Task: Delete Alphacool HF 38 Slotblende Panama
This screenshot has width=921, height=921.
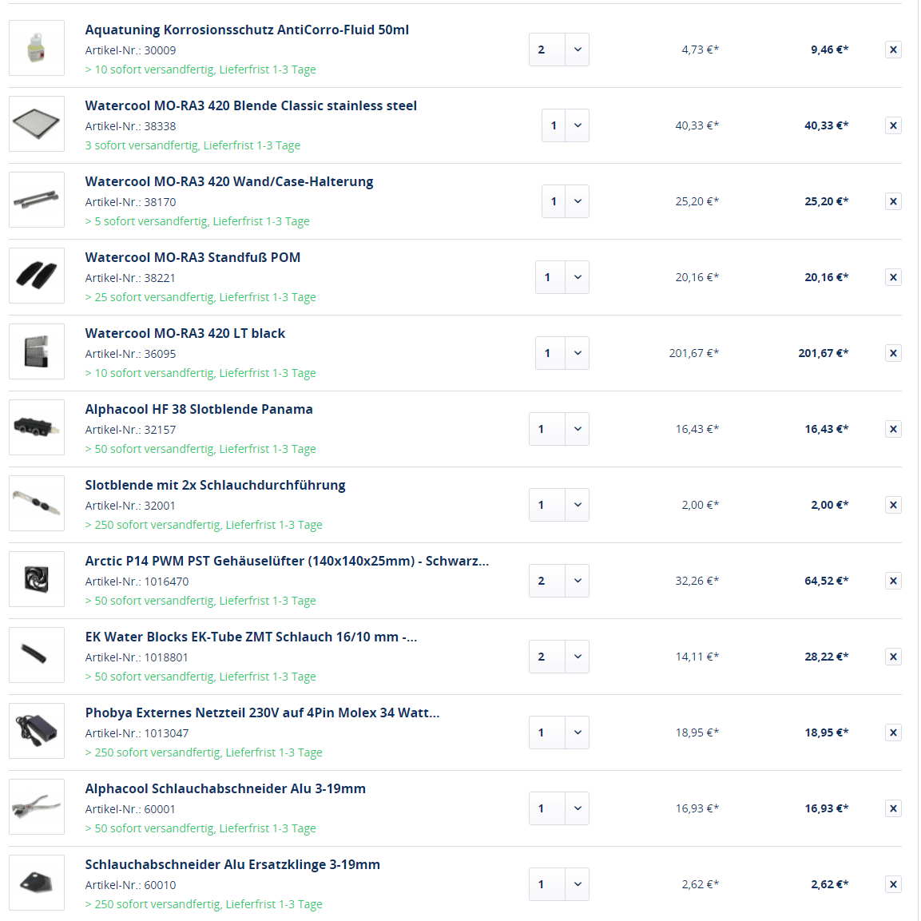Action: pos(893,429)
